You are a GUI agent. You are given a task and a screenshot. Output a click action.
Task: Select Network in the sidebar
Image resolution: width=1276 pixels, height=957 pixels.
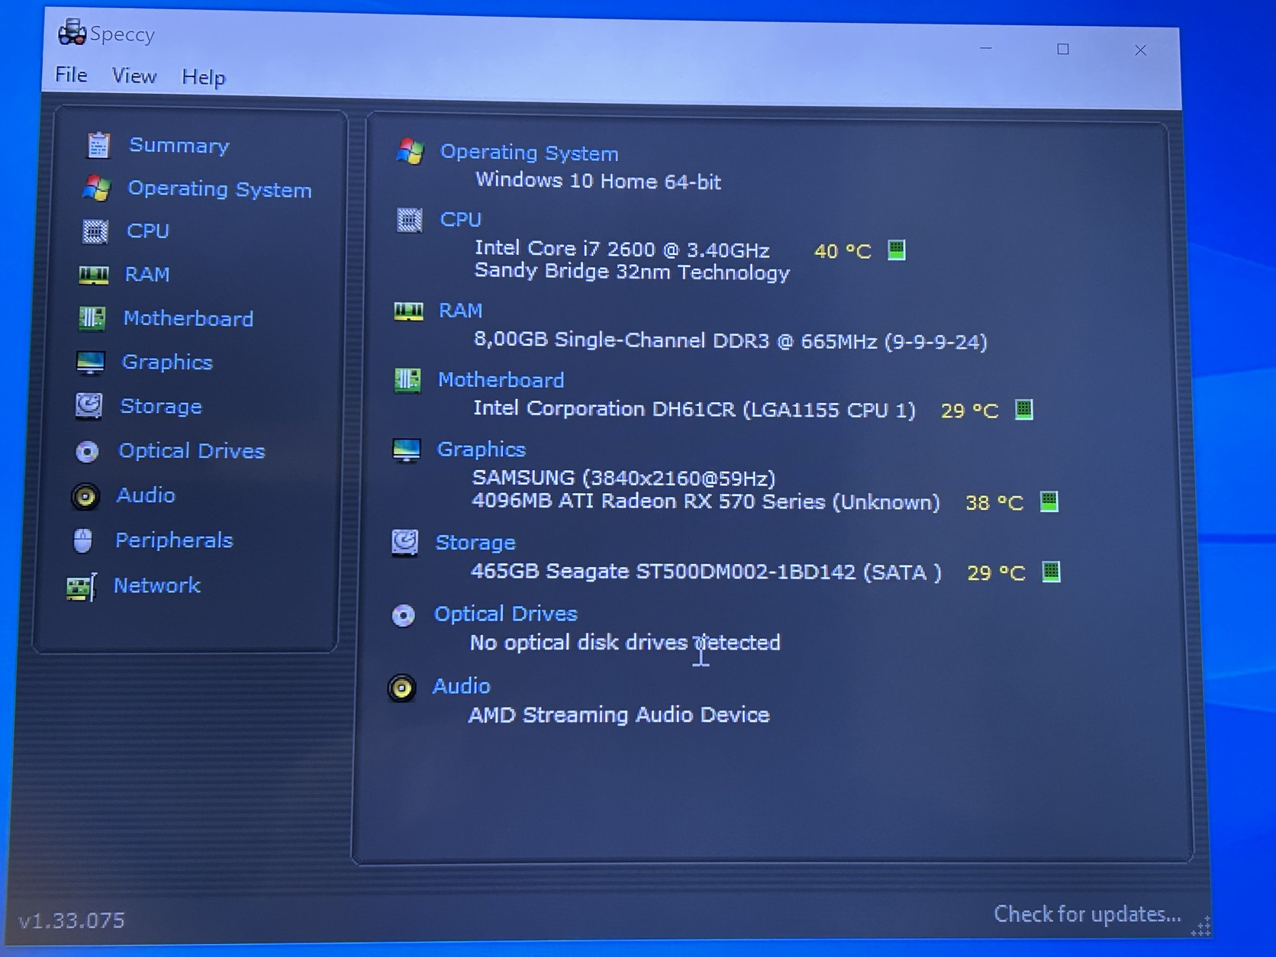point(157,585)
